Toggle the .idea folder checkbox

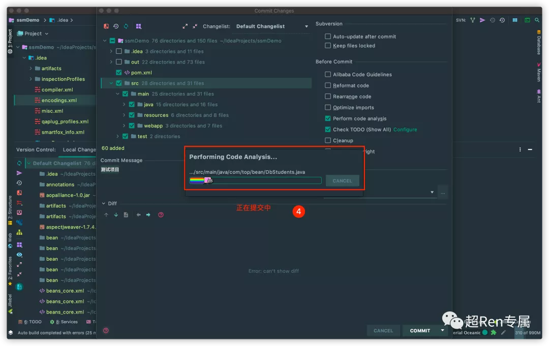pos(118,51)
